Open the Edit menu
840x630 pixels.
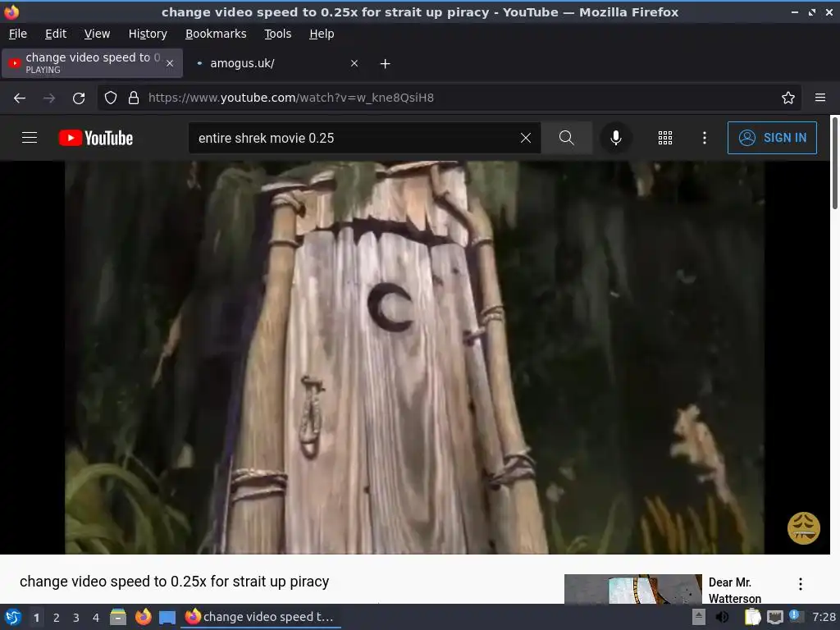point(56,34)
